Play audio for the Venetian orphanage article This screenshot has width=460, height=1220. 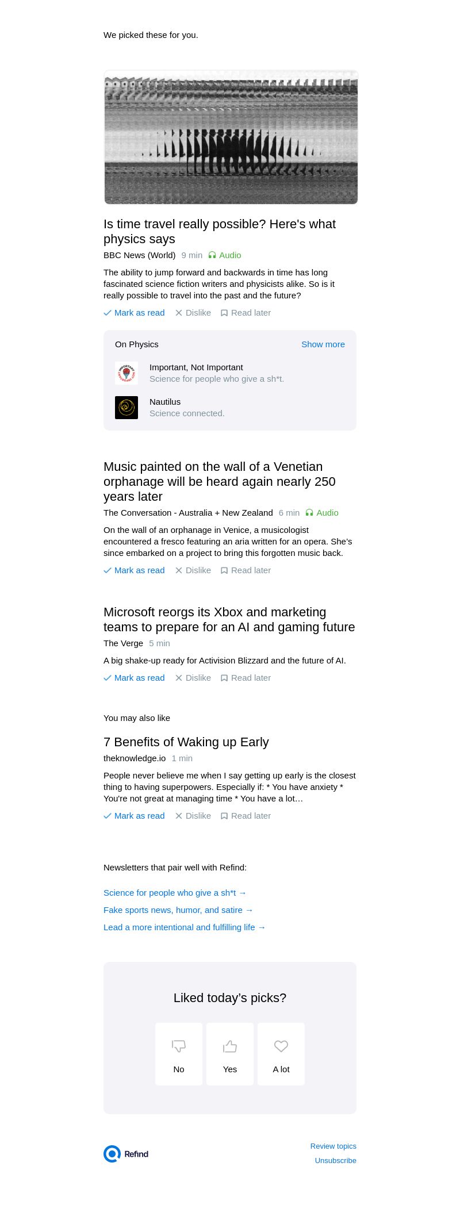pyautogui.click(x=322, y=513)
